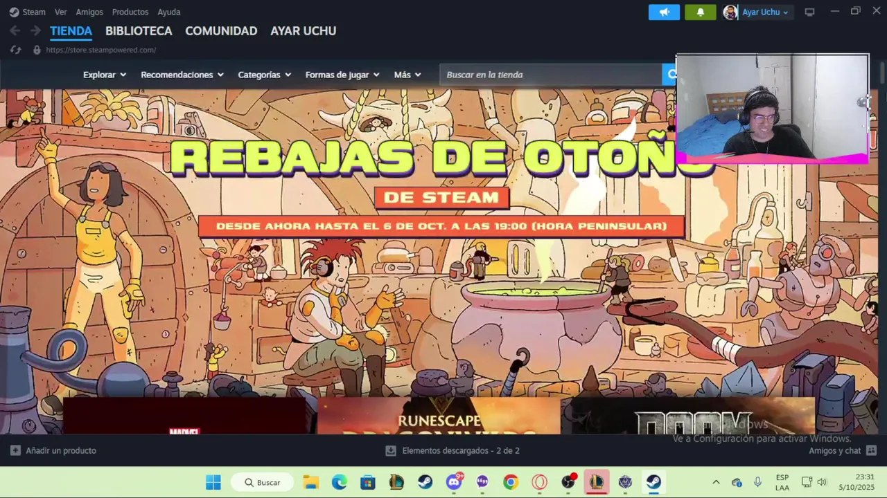The width and height of the screenshot is (887, 498).
Task: Open the Ayuda menu
Action: 169,12
